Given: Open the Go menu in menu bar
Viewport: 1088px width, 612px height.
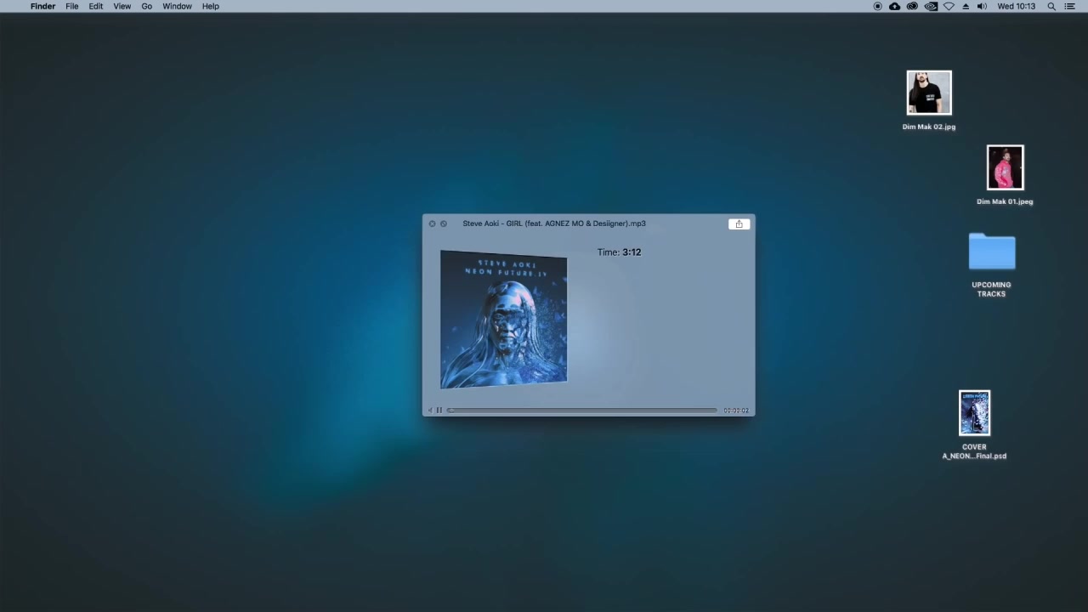Looking at the screenshot, I should click(x=146, y=6).
